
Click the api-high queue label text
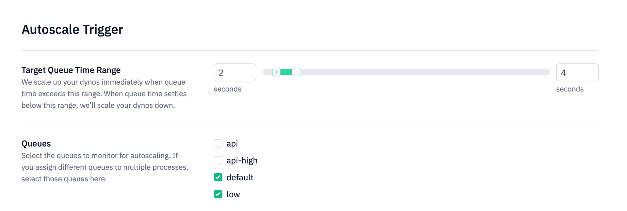pyautogui.click(x=242, y=160)
